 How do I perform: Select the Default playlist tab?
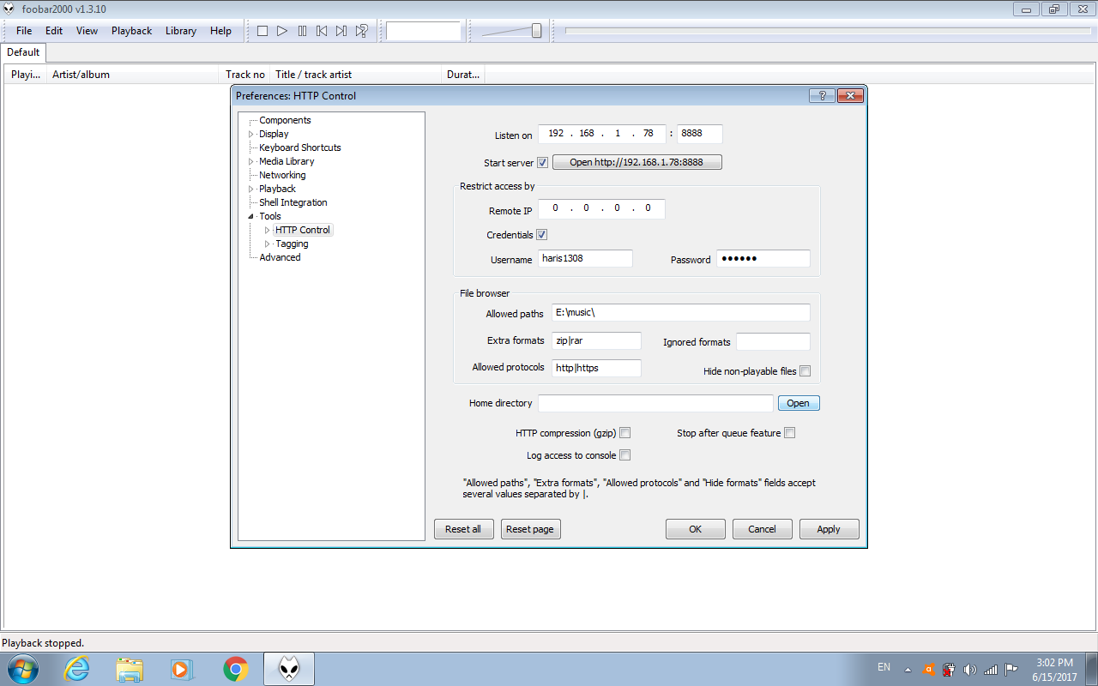pos(23,52)
